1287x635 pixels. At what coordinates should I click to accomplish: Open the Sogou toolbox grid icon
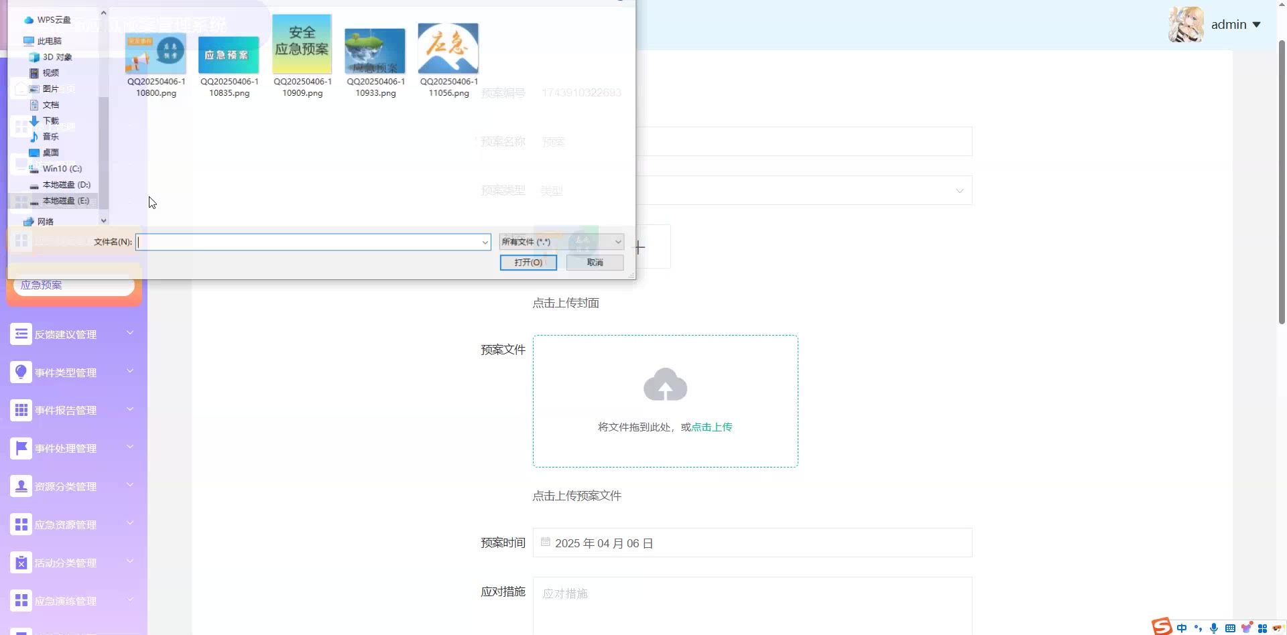tap(1262, 628)
